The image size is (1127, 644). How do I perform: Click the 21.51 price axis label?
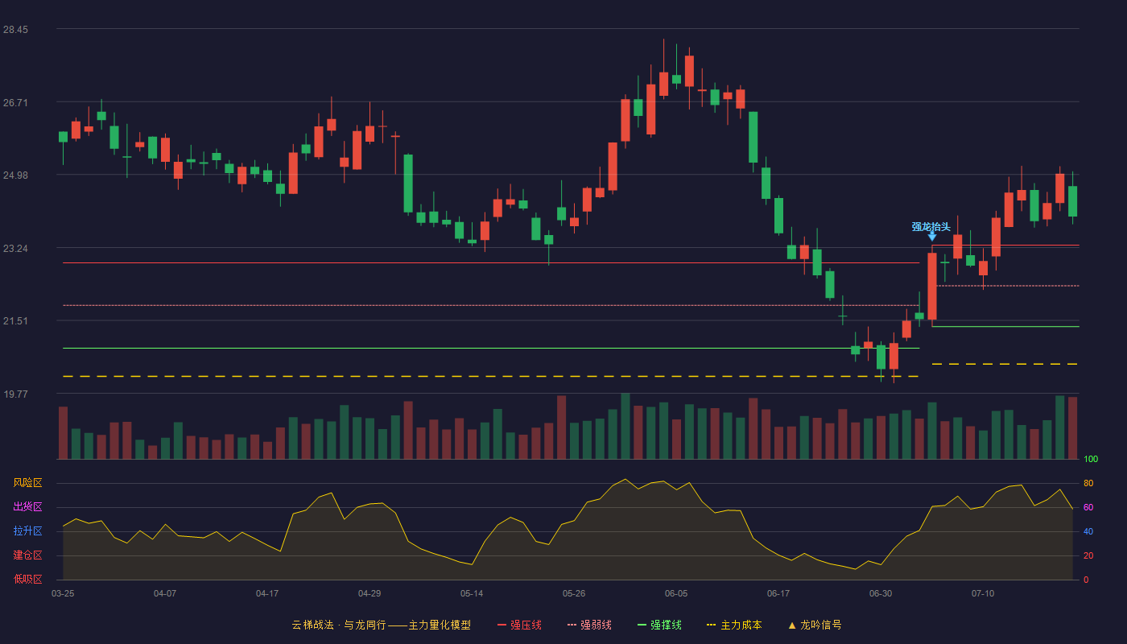coord(15,321)
